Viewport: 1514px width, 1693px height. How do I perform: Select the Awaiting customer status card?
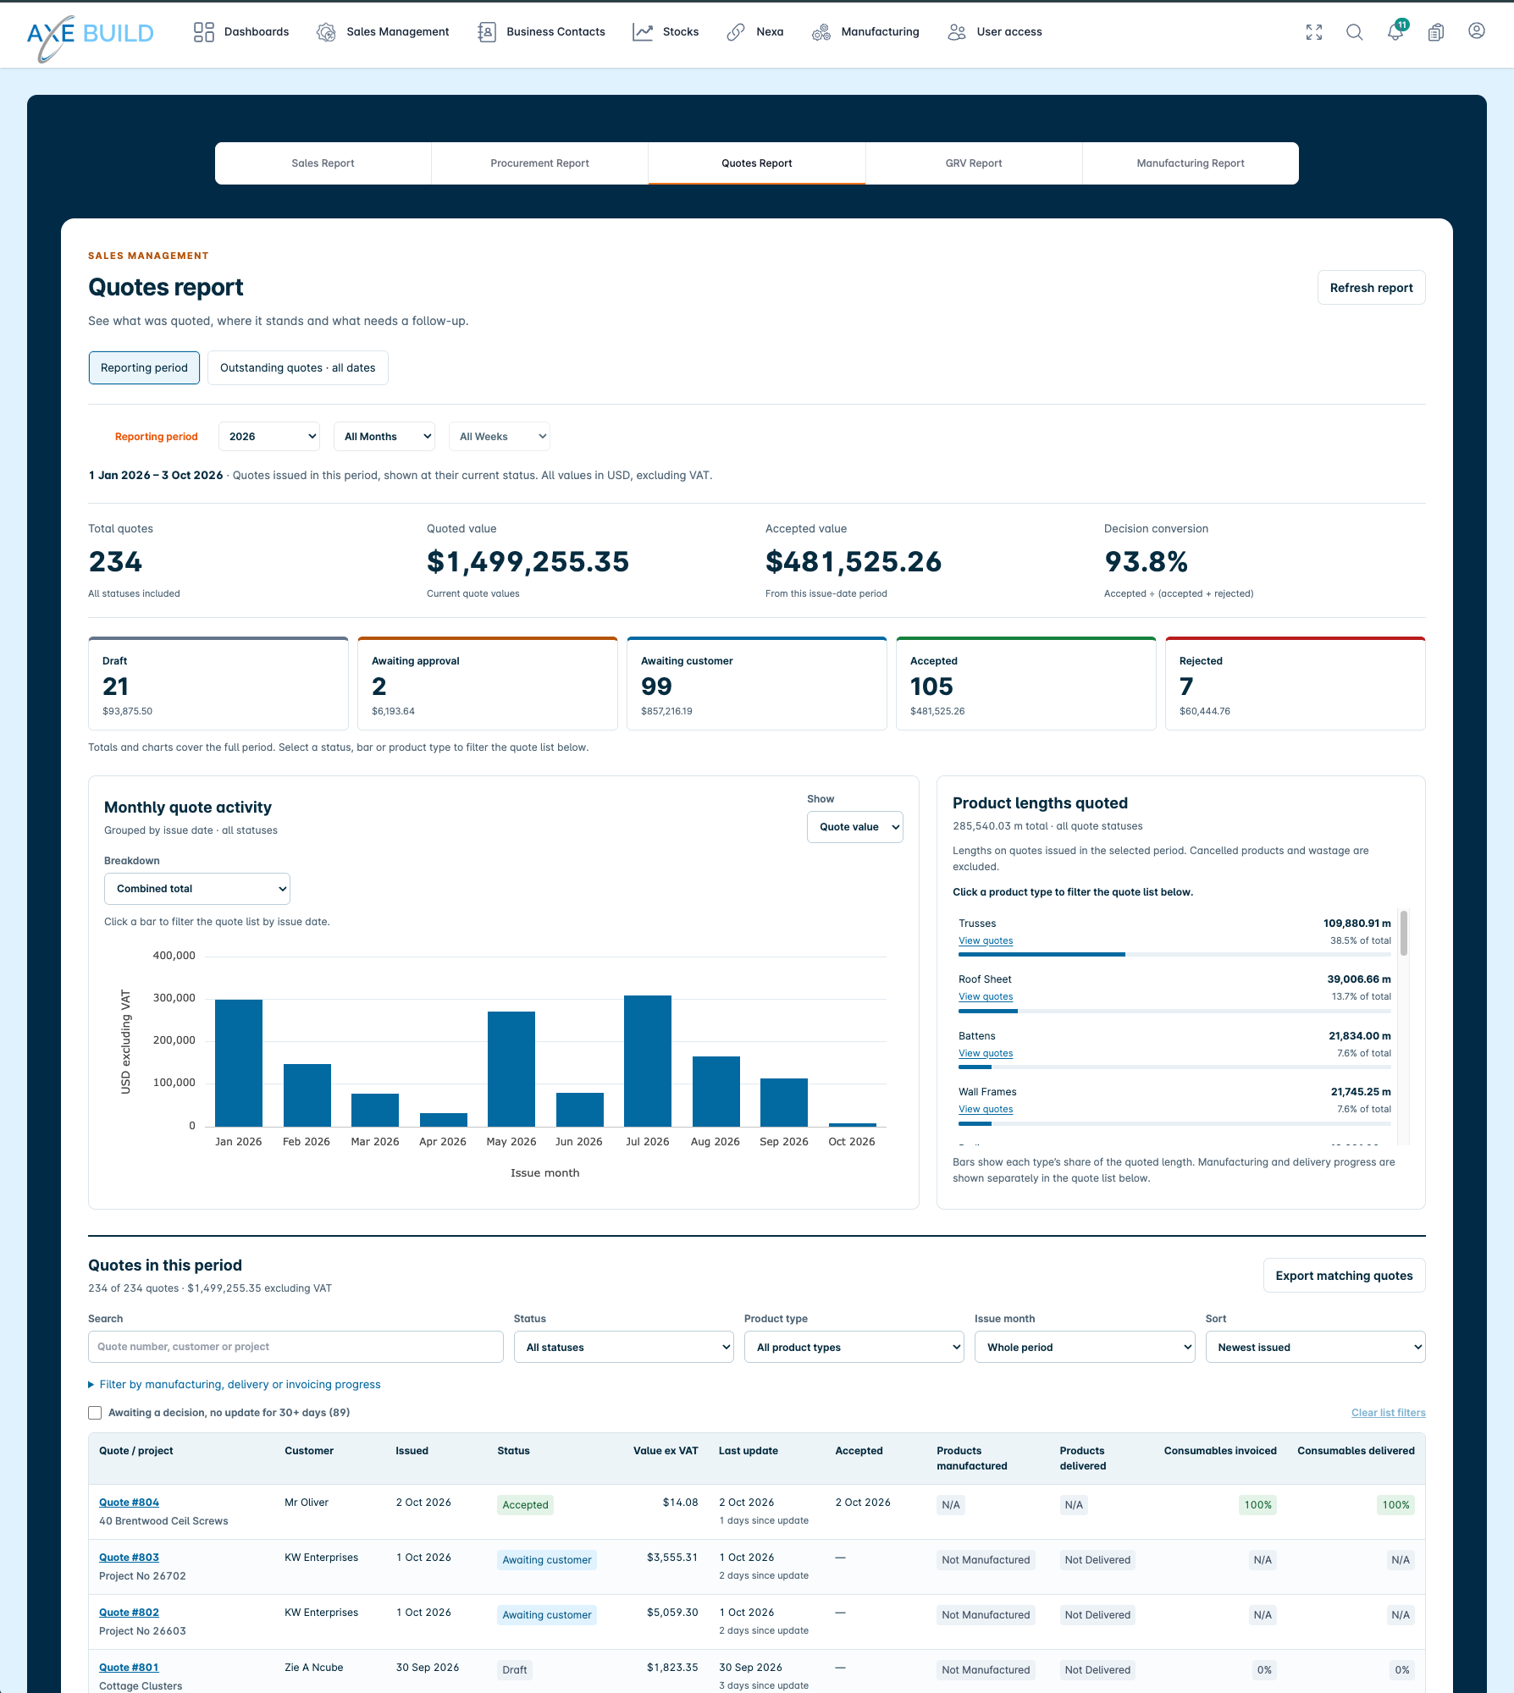pos(757,684)
